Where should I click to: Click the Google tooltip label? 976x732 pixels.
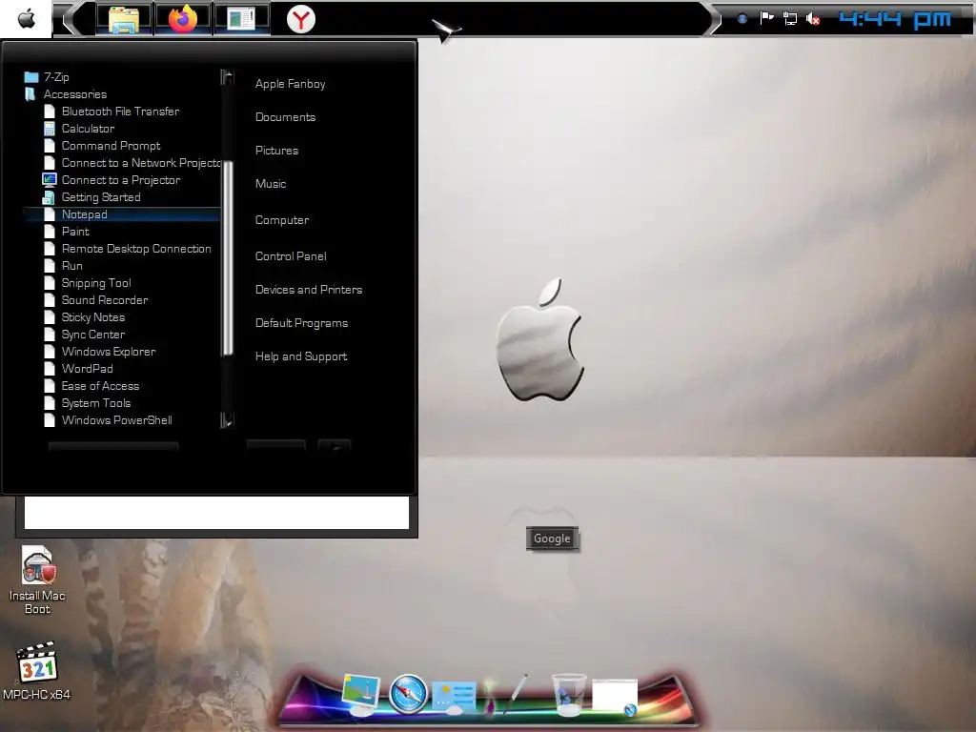pos(552,539)
